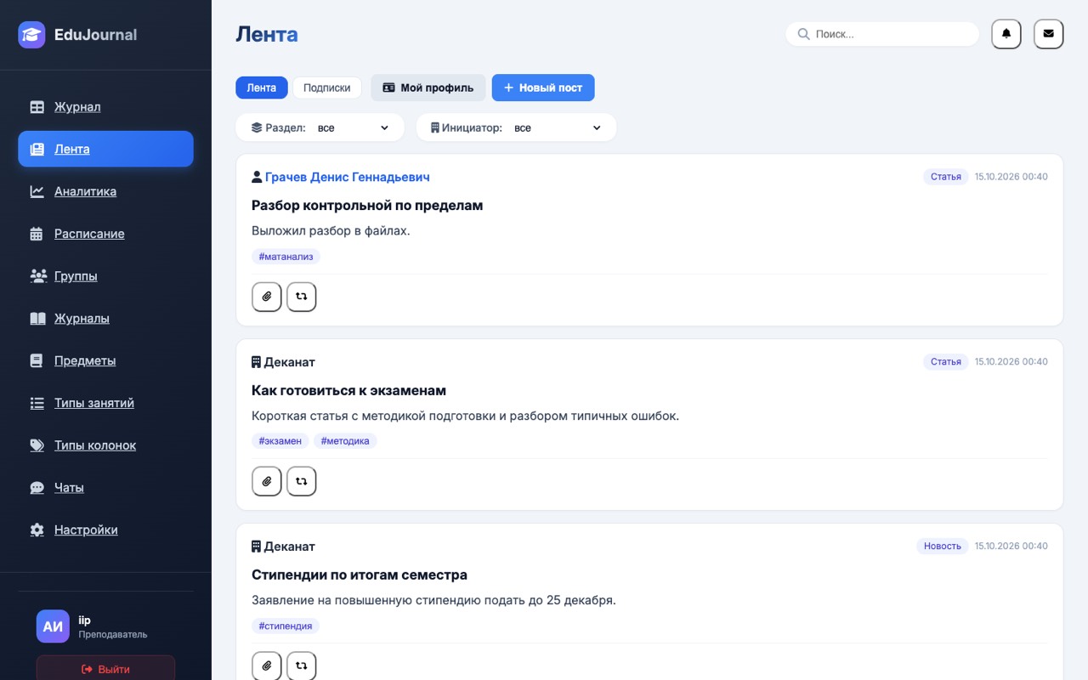
Task: Click the title 'Стипендии по итогам семестра'
Action: tap(360, 575)
